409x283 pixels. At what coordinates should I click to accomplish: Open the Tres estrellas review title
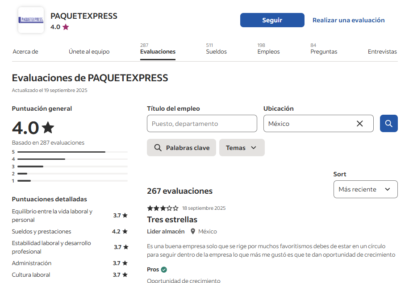(x=172, y=220)
